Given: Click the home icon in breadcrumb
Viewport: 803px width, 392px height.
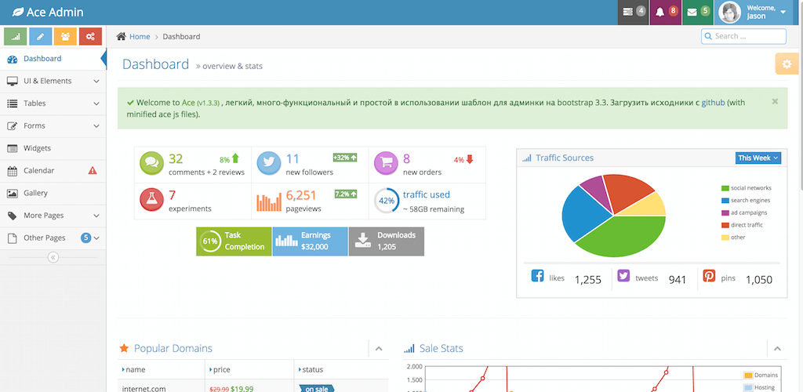Looking at the screenshot, I should (122, 36).
